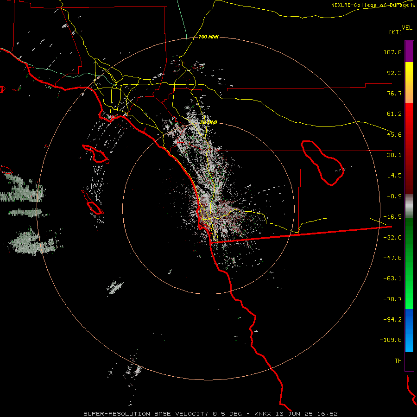
Task: Click the blue band of color scale
Action: [x=409, y=330]
